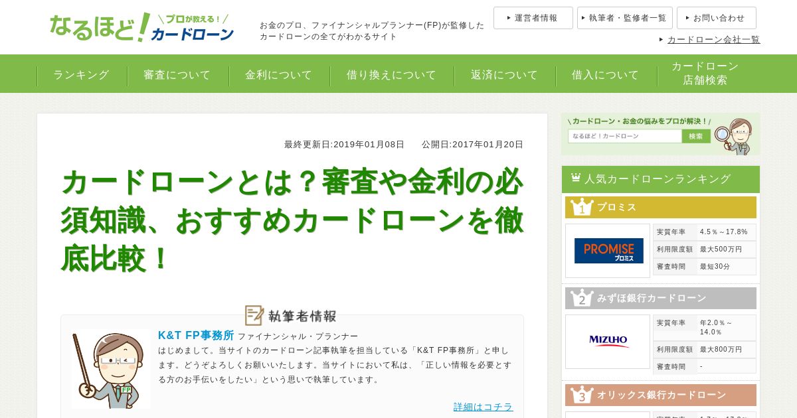The image size is (797, 418).
Task: Click the 4.5%~17.8% rate value for Promise
Action: (724, 232)
